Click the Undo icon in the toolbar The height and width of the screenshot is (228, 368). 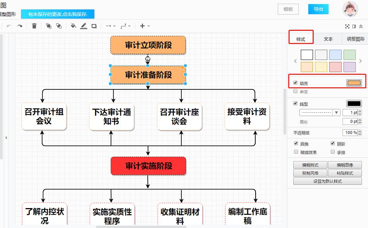tap(9, 26)
